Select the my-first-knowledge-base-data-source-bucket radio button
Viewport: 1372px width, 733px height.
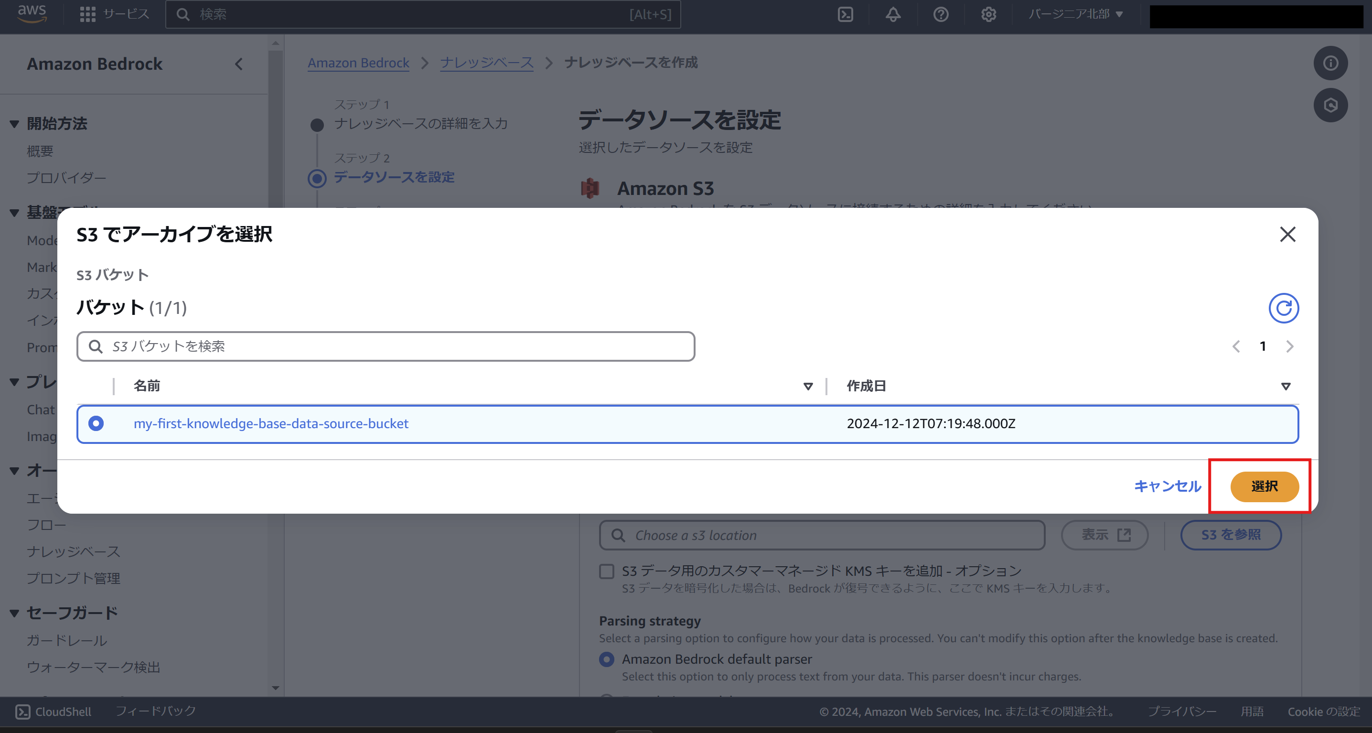[96, 424]
